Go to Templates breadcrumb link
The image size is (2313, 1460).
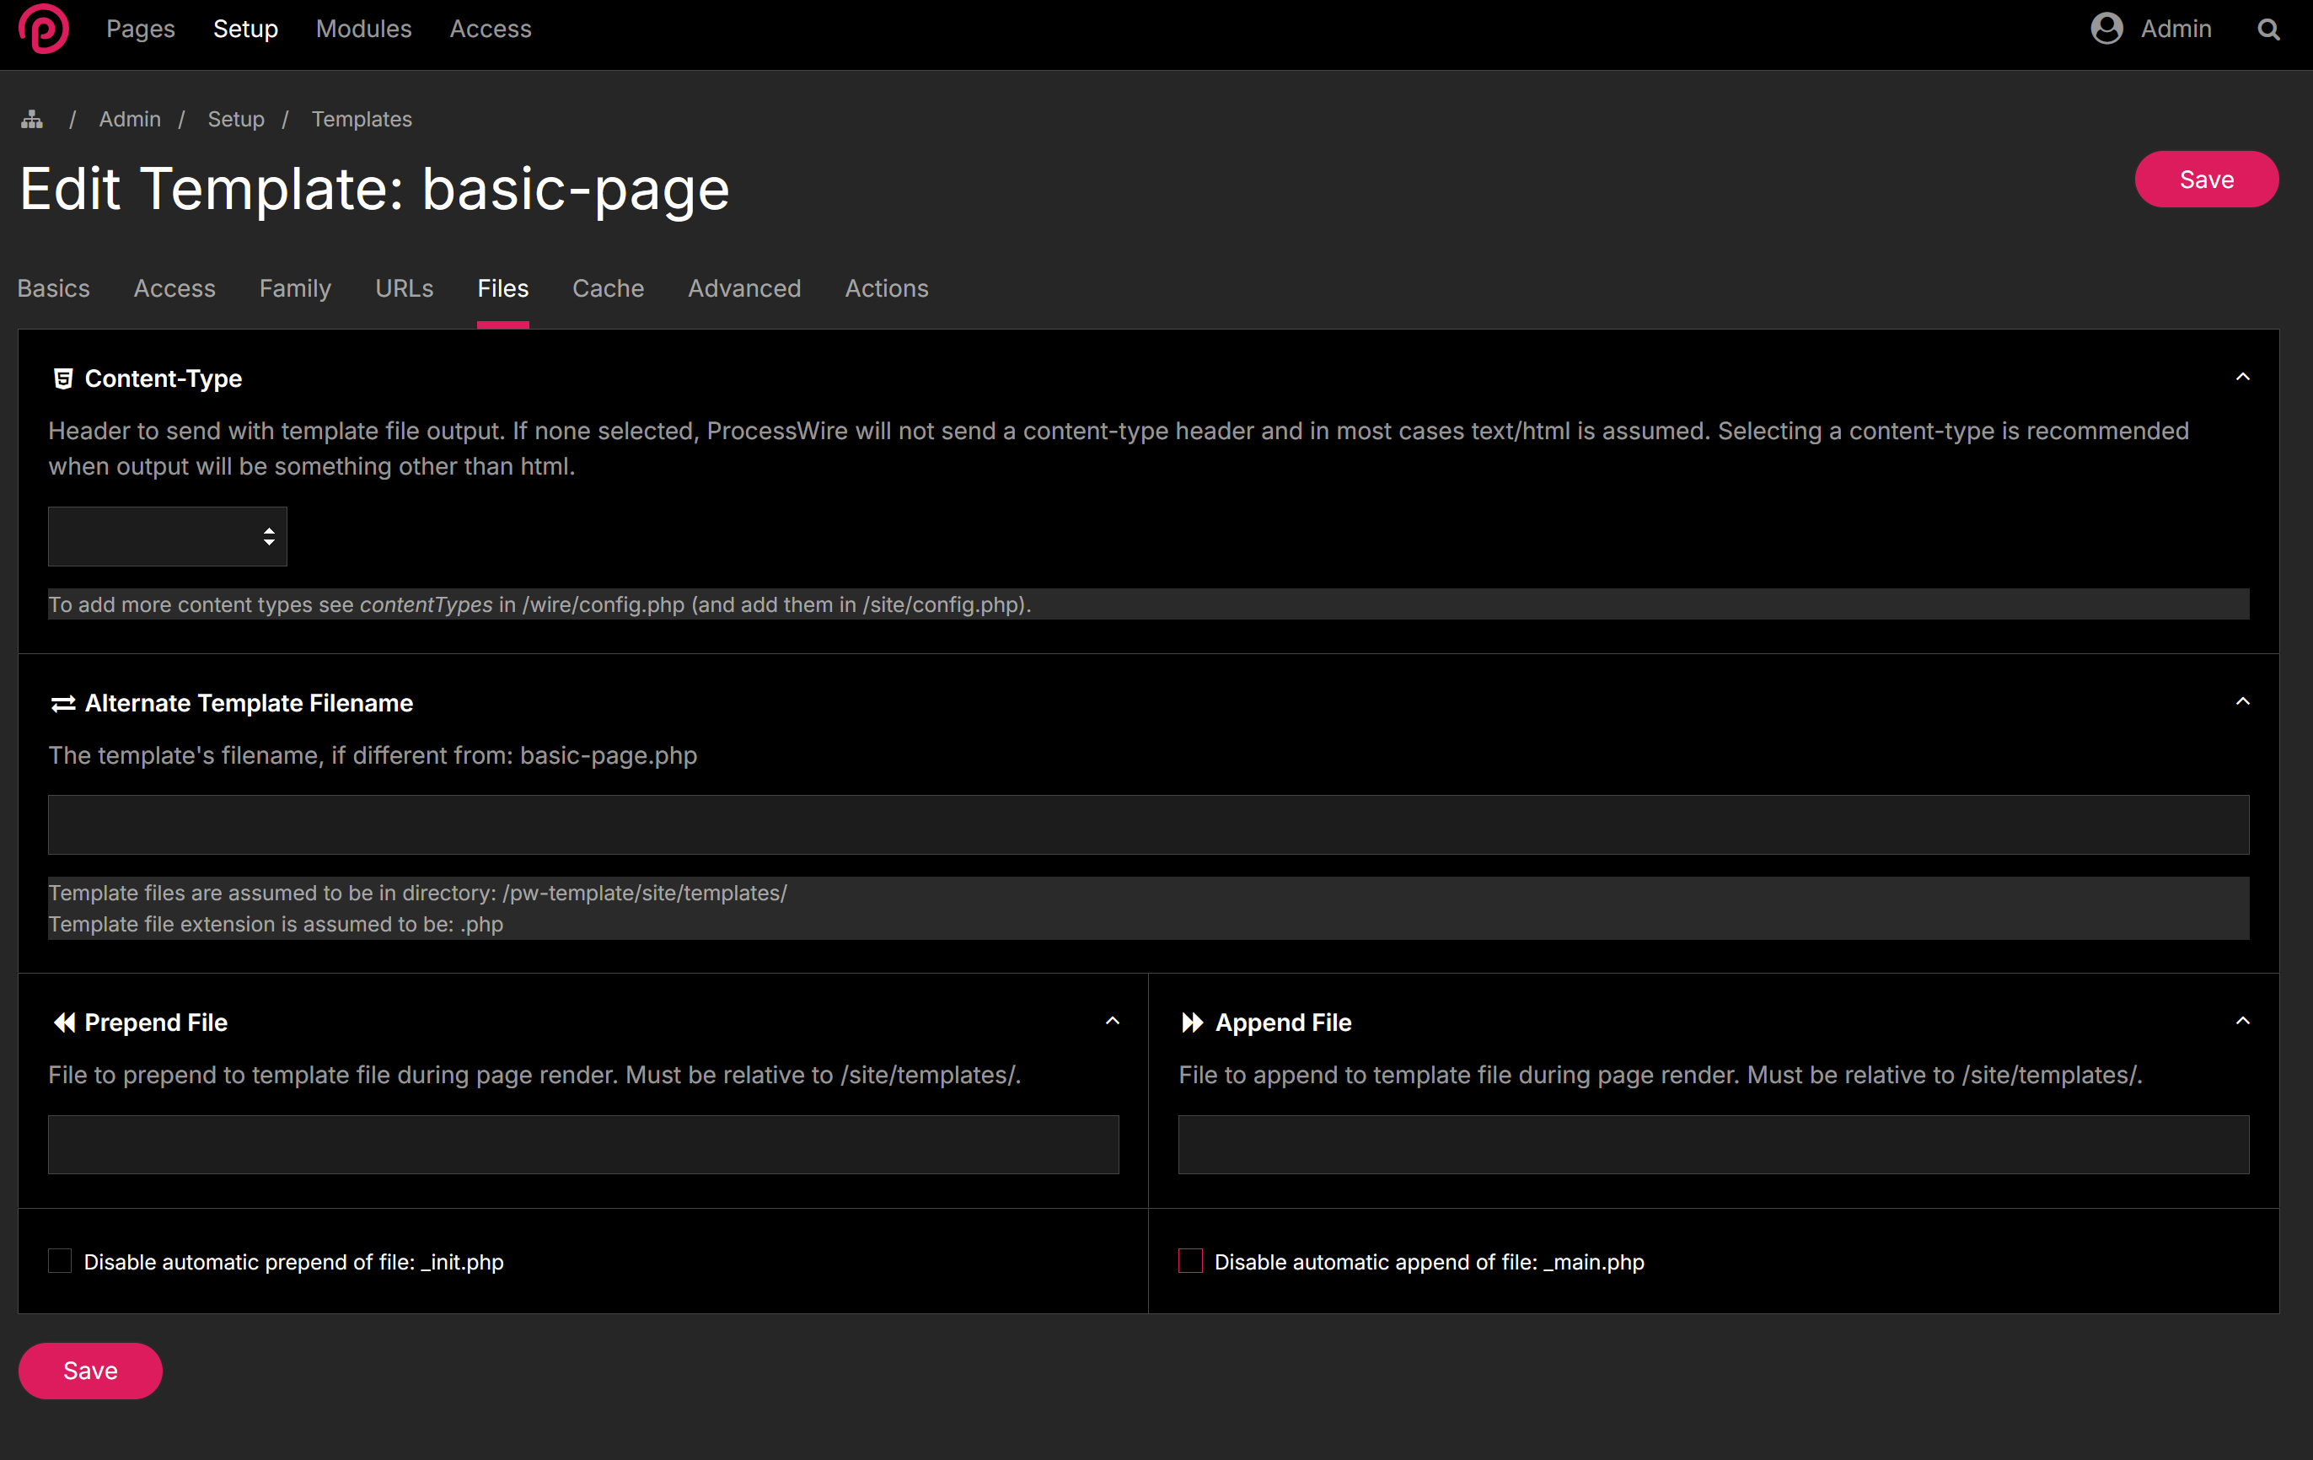pyautogui.click(x=361, y=119)
